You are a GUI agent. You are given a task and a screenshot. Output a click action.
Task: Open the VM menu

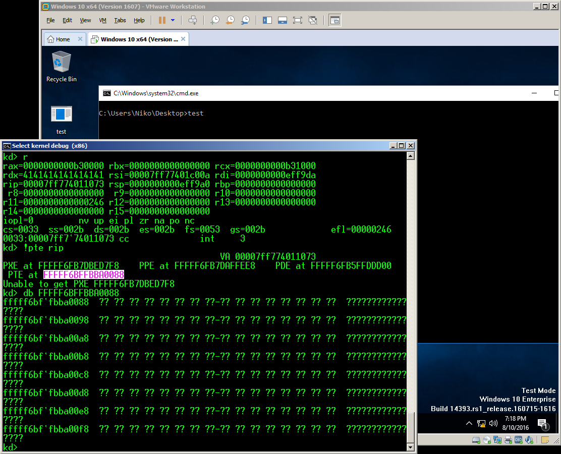103,20
